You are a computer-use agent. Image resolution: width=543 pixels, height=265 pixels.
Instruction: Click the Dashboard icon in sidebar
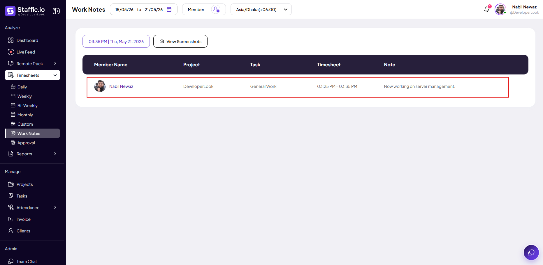click(11, 40)
